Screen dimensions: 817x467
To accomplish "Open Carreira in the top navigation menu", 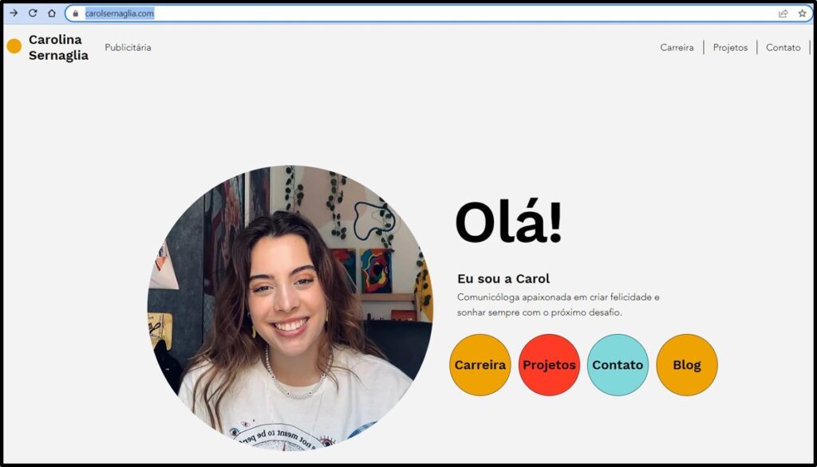I will coord(677,48).
